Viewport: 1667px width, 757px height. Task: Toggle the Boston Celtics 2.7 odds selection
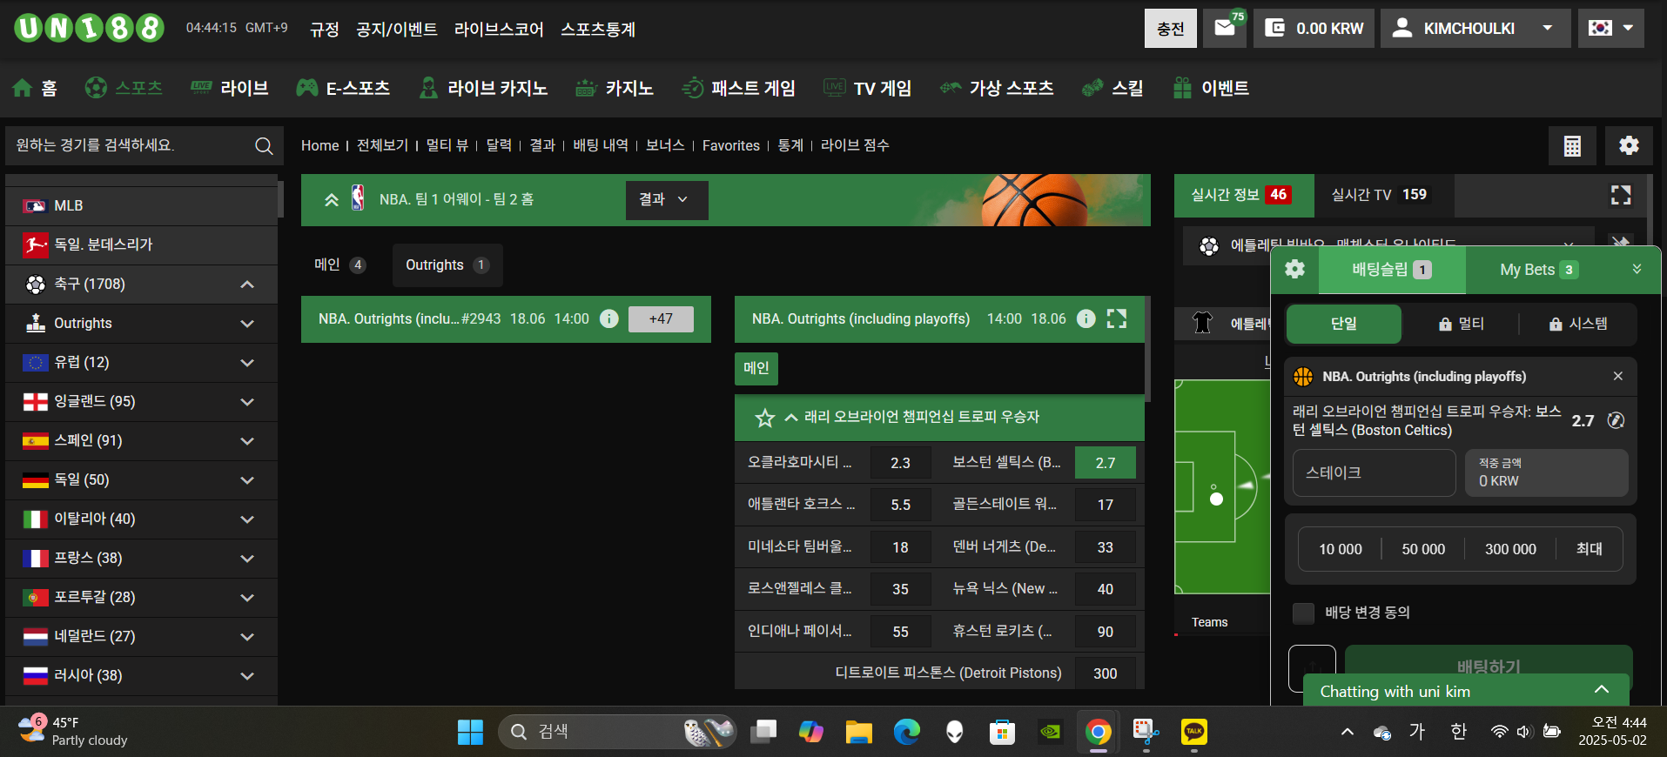pos(1106,463)
